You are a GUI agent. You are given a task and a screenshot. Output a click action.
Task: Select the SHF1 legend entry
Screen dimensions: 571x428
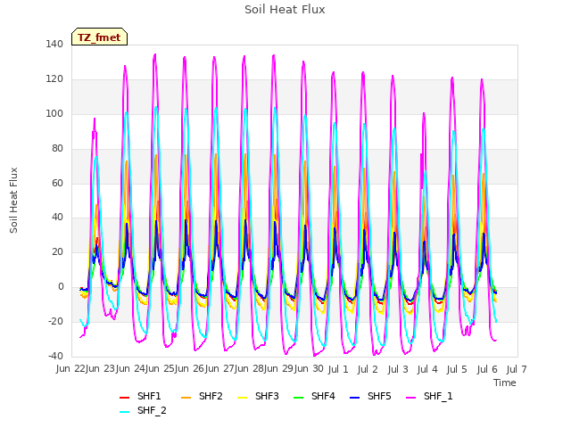point(140,396)
